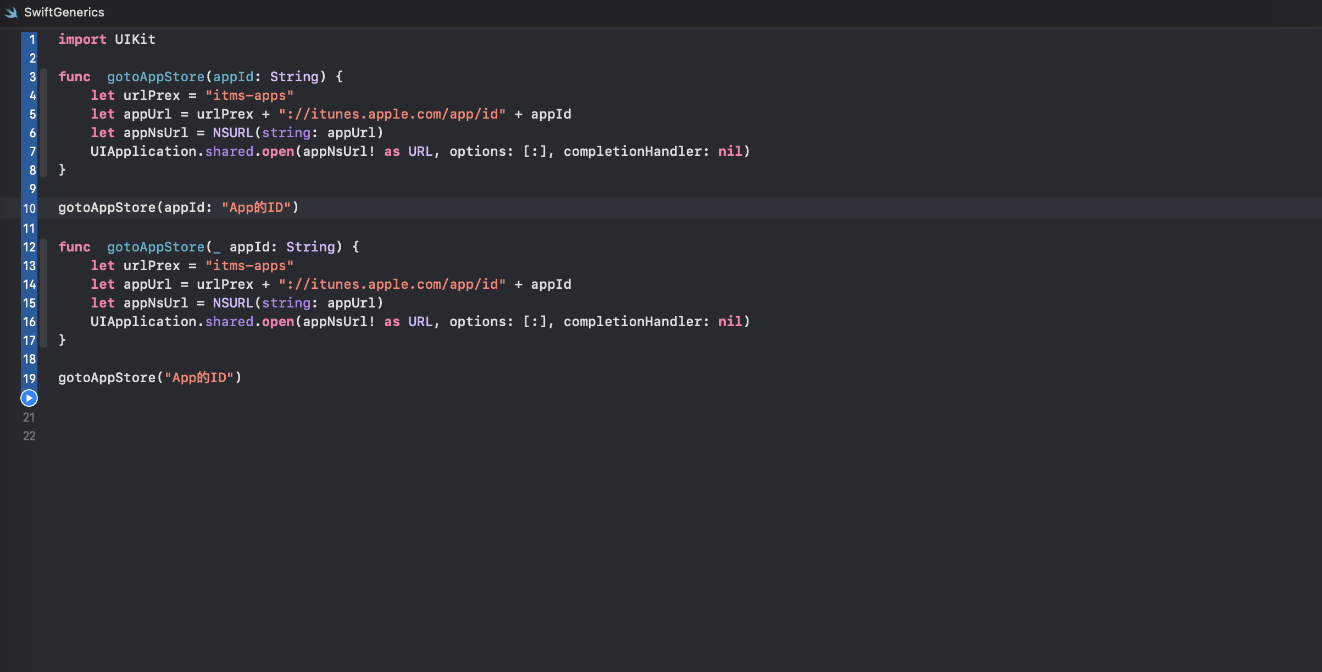Place cursor on empty line 21
Image resolution: width=1322 pixels, height=672 pixels.
tap(165, 417)
